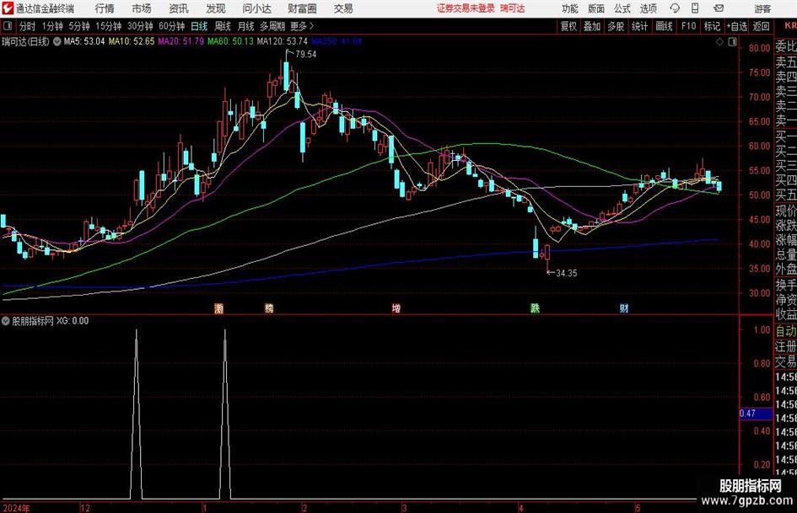The width and height of the screenshot is (797, 513).
Task: Click the 跌 event marker under the chart
Action: pos(535,307)
